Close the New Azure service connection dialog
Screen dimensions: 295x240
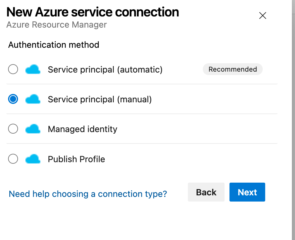263,16
